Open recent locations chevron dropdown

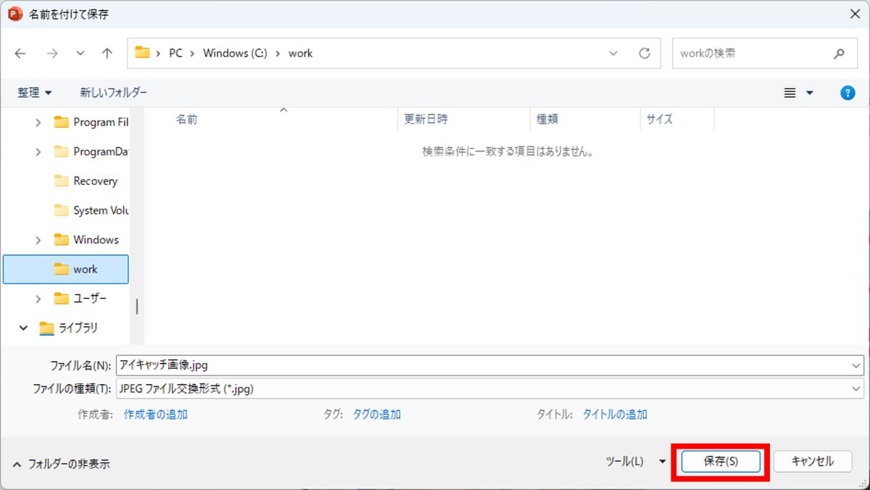(x=80, y=54)
